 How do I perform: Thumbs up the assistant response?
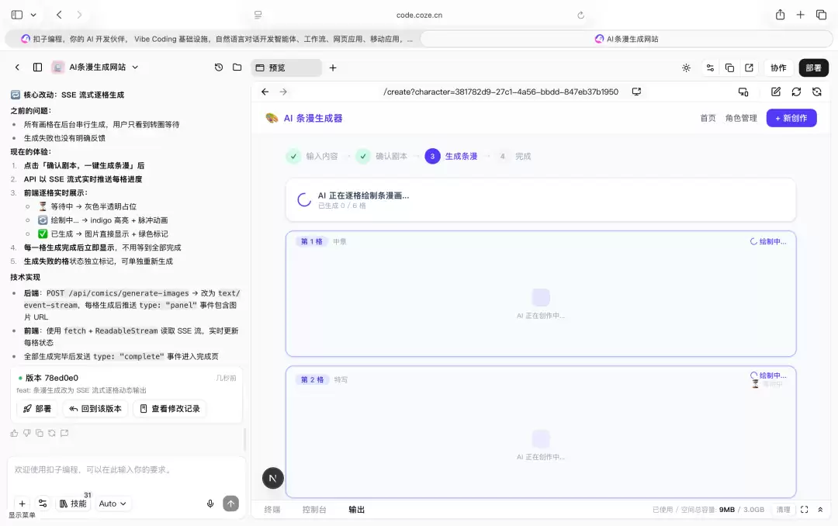[x=15, y=433]
